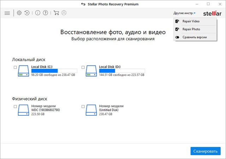Check the Local Disk (D:) checkbox
This screenshot has height=159, width=226.
pyautogui.click(x=83, y=67)
